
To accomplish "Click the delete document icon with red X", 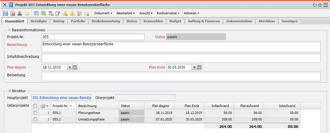I will click(13, 13).
